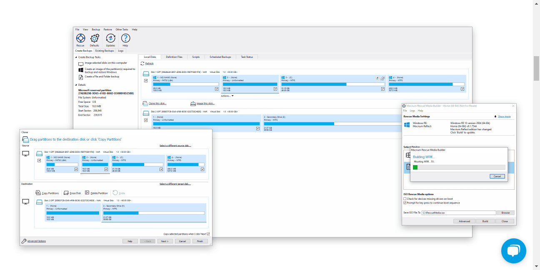Expand 'Show more' in Rescue Media Settings
540x270 pixels.
coord(504,116)
